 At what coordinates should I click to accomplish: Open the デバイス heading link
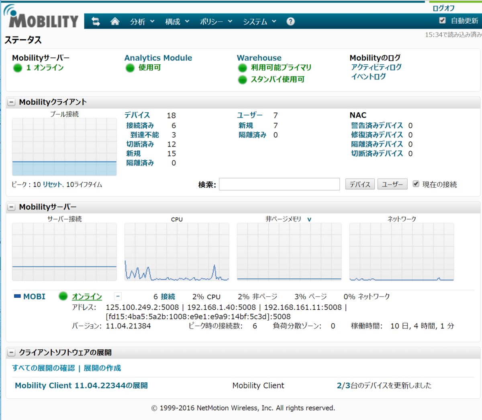pos(137,115)
